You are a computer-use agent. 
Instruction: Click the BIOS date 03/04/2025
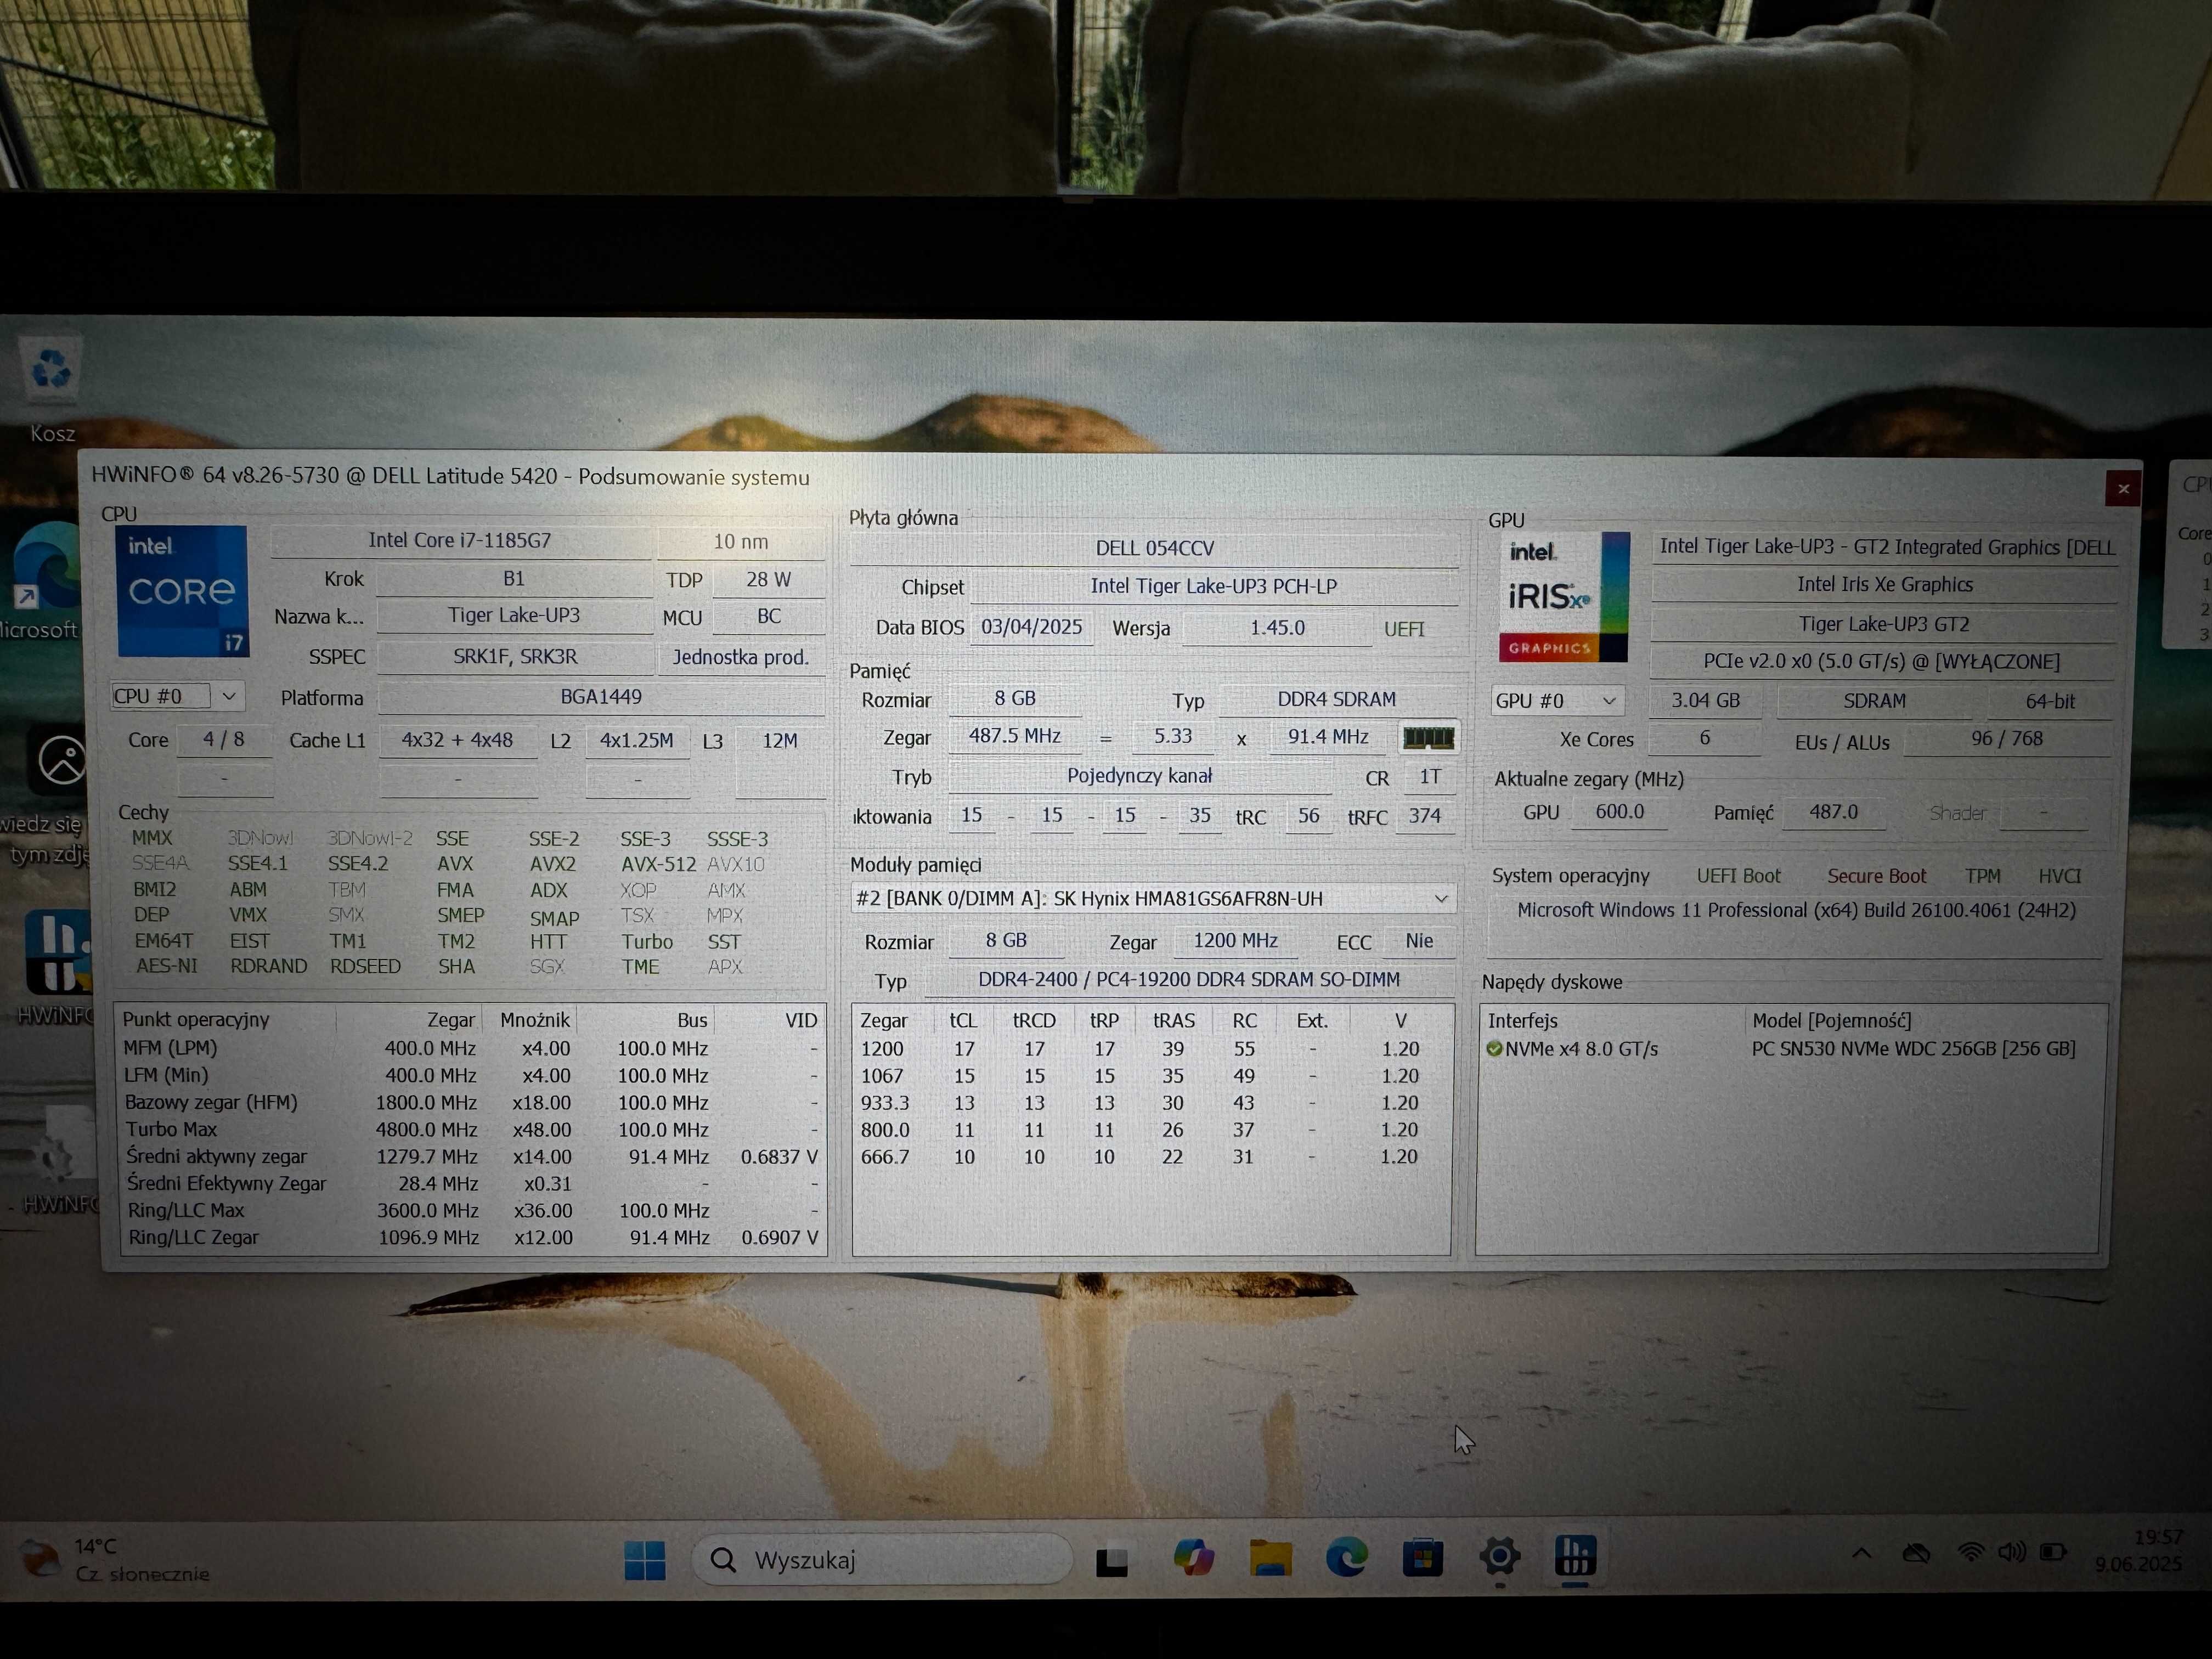[x=1031, y=628]
